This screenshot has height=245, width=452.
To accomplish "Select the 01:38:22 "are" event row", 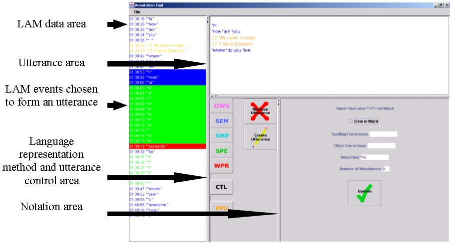I will [167, 29].
